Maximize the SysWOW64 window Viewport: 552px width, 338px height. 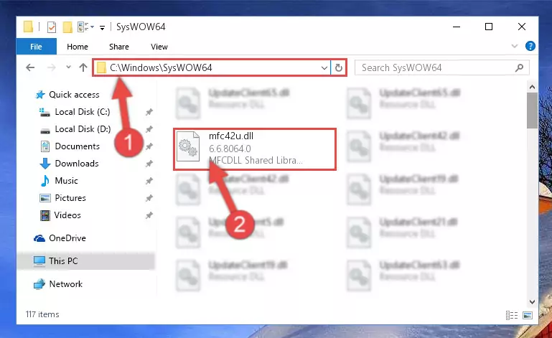click(x=489, y=27)
